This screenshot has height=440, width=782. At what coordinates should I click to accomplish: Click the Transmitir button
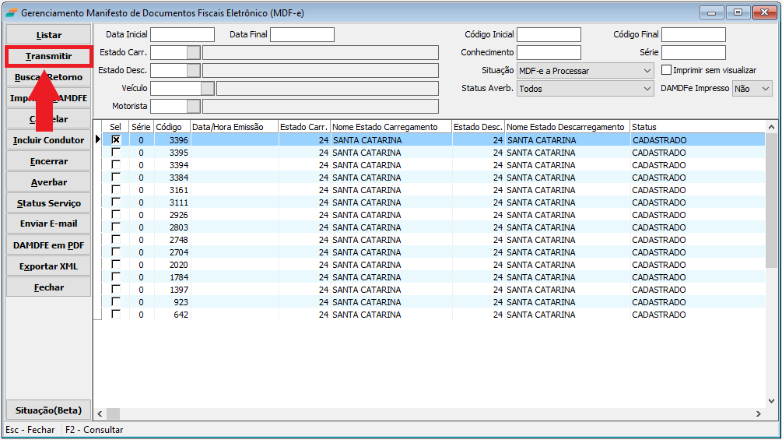tap(48, 56)
